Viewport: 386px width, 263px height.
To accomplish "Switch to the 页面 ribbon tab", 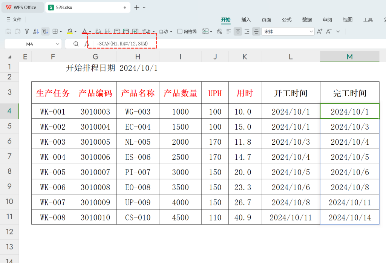I will click(x=267, y=20).
